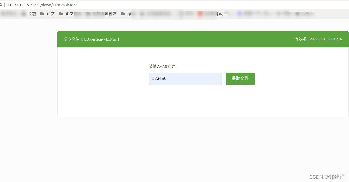Click the 提取文件 button
This screenshot has height=182, width=349.
240,79
